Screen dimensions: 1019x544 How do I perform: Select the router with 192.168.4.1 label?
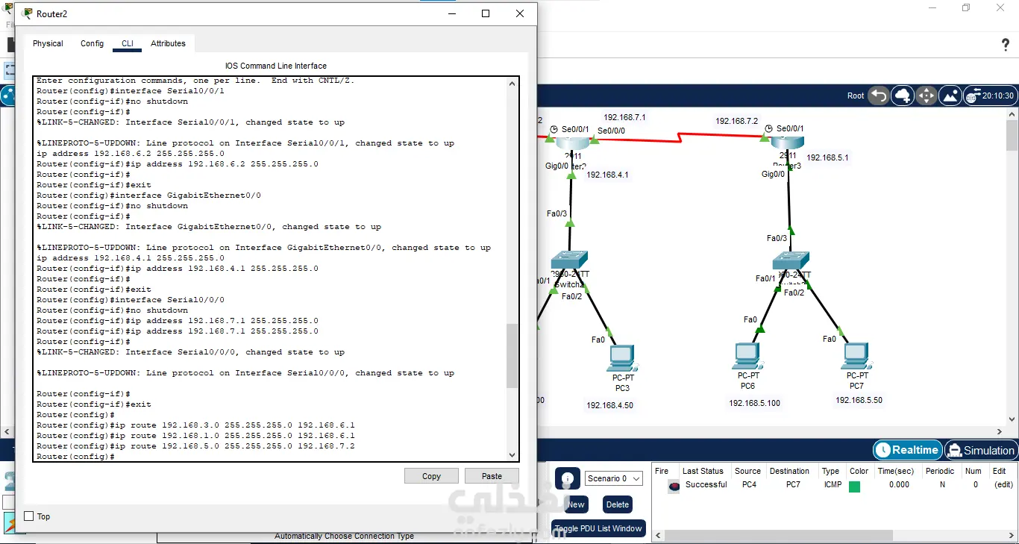pyautogui.click(x=572, y=144)
